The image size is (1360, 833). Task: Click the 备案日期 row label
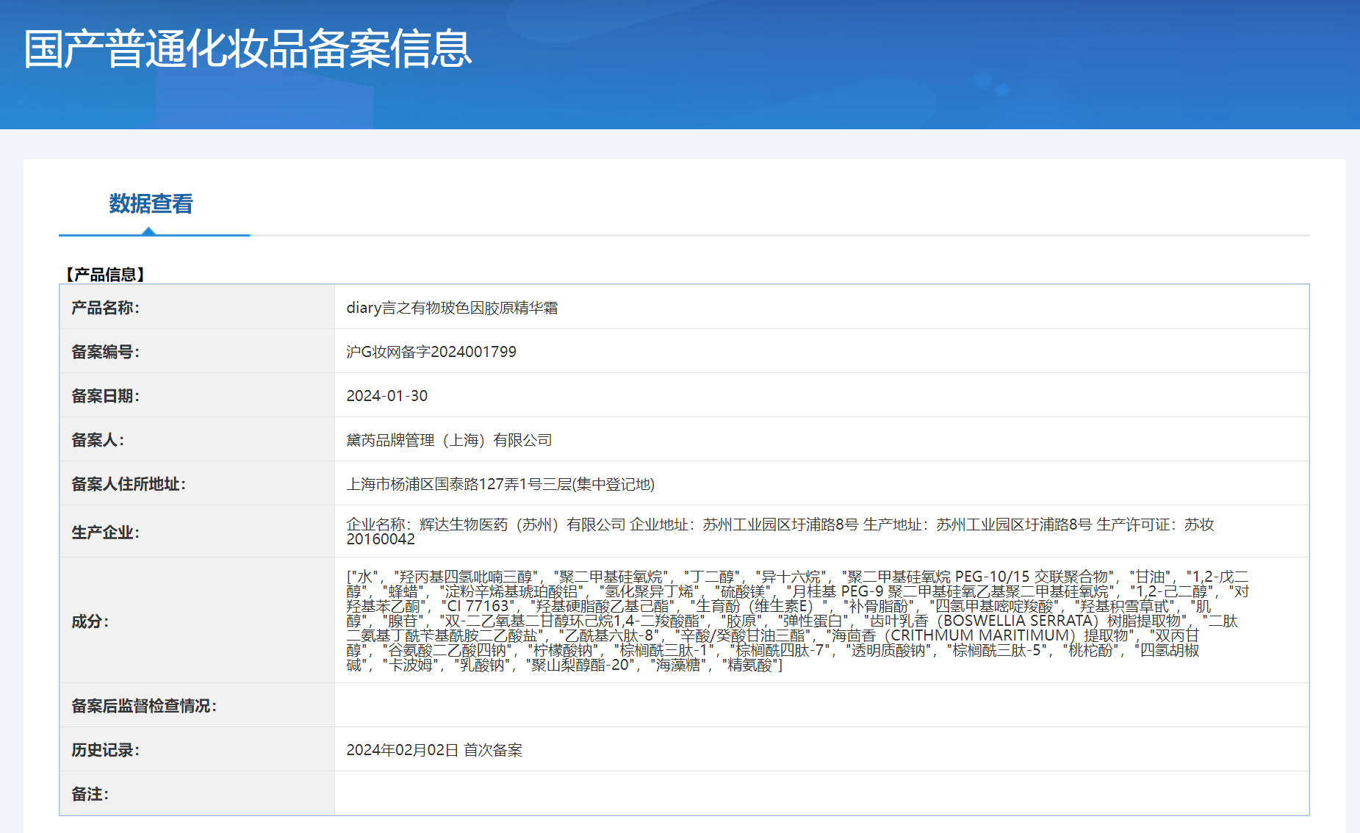[105, 396]
